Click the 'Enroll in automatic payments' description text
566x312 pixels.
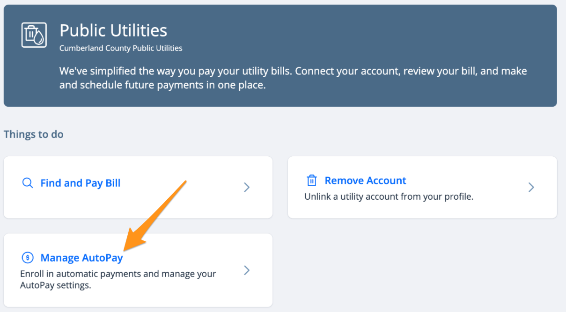coord(118,279)
